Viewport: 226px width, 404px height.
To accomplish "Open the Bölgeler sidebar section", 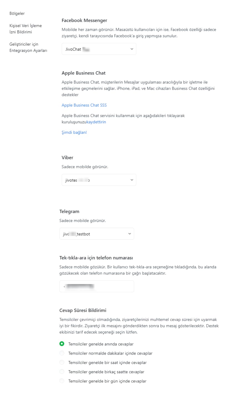I will pos(17,13).
